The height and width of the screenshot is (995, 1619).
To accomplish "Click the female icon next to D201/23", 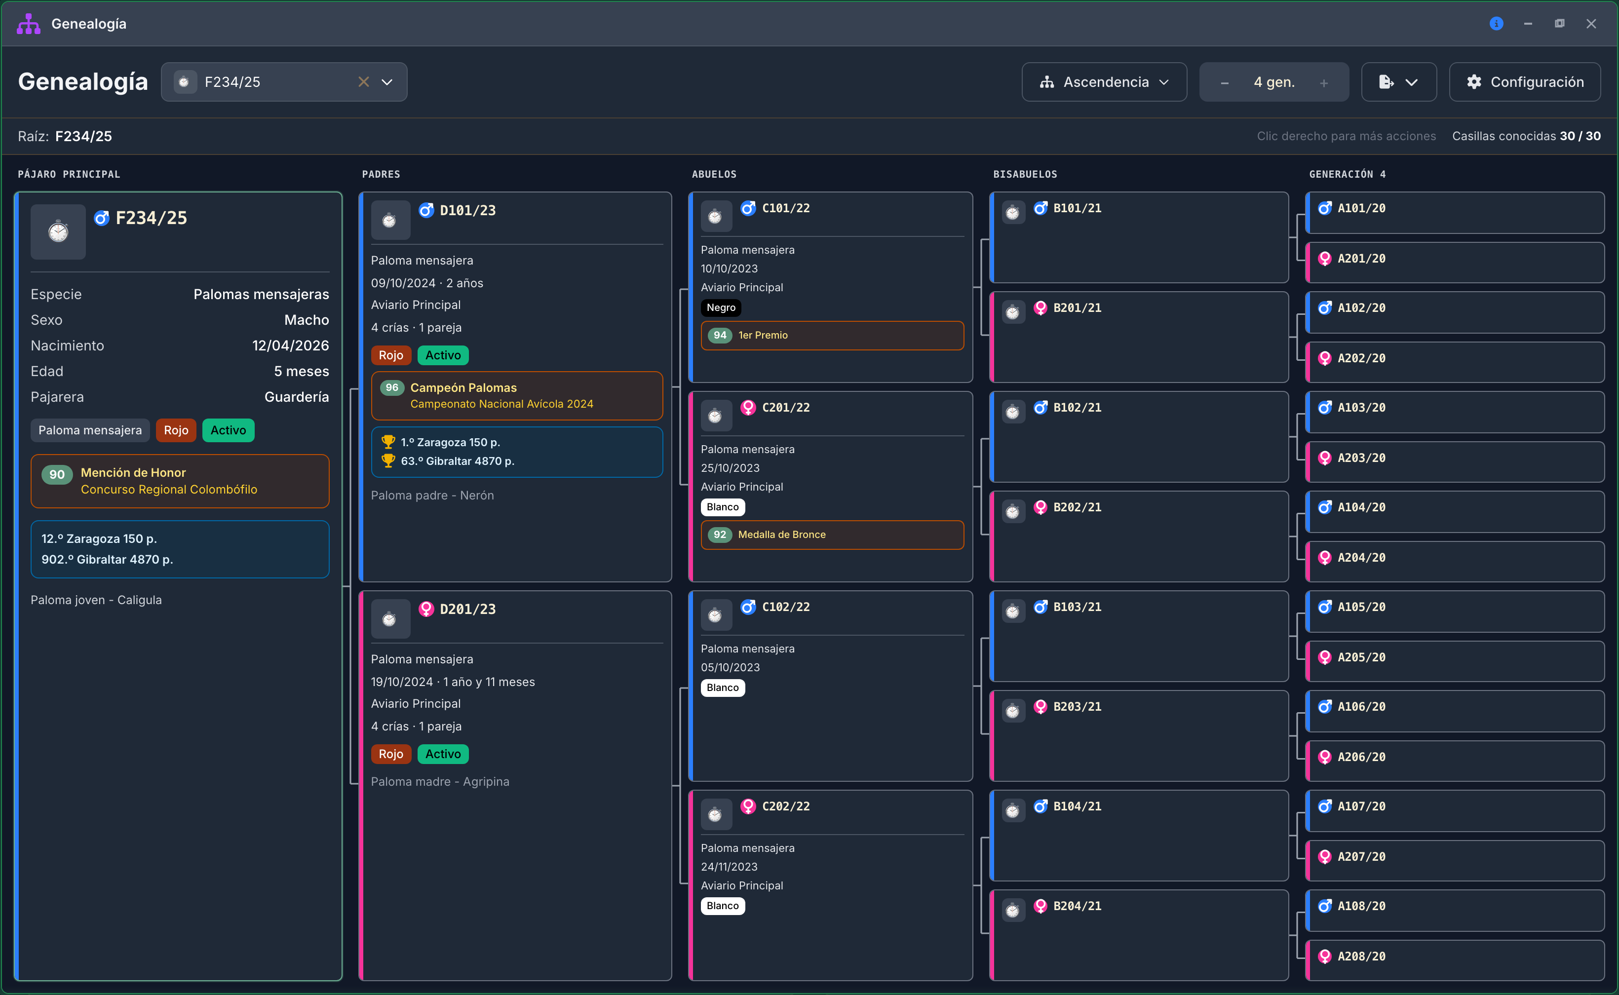I will pos(426,610).
